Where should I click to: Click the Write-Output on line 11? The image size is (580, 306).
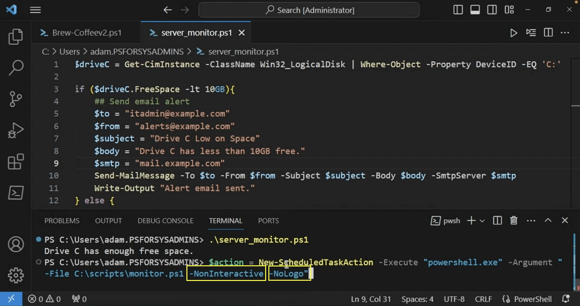pos(124,188)
